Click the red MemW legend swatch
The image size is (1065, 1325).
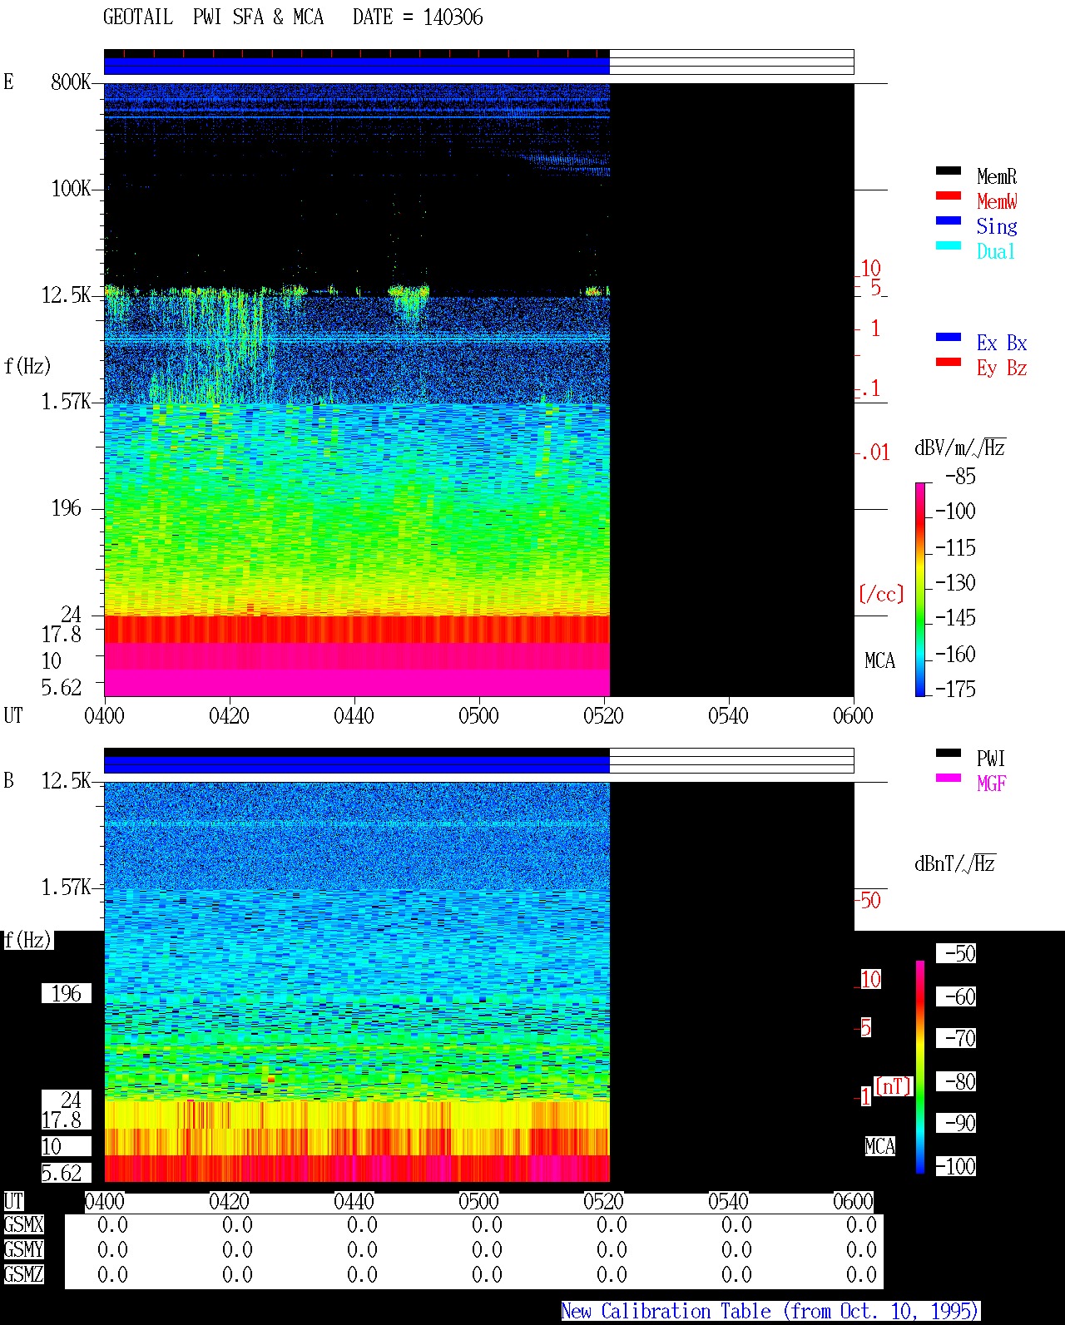(949, 195)
